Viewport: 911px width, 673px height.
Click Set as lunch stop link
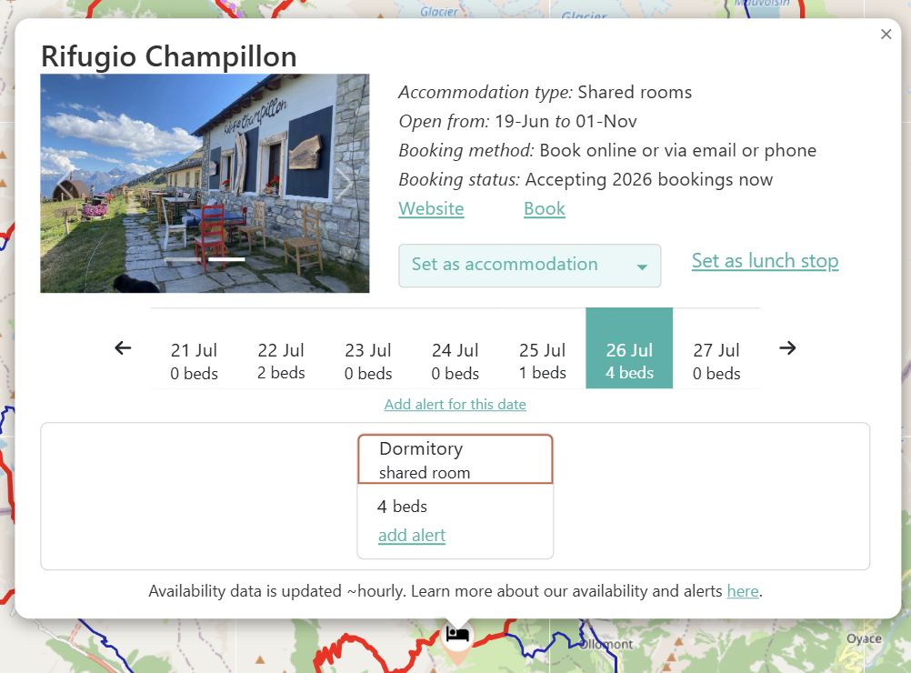coord(766,261)
